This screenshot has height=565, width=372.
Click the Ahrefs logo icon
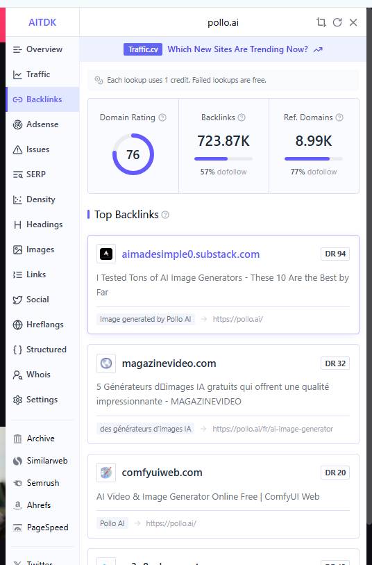tap(17, 505)
